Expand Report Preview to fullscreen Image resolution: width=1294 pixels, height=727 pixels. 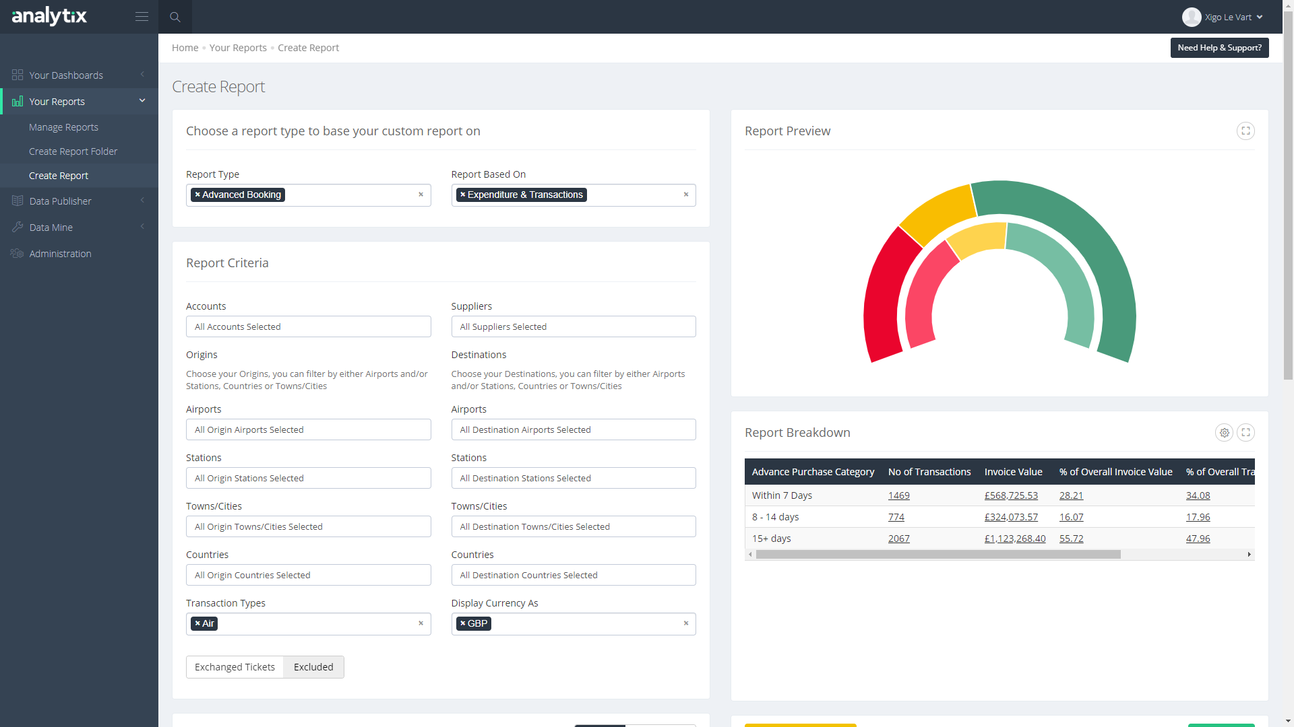(1245, 131)
